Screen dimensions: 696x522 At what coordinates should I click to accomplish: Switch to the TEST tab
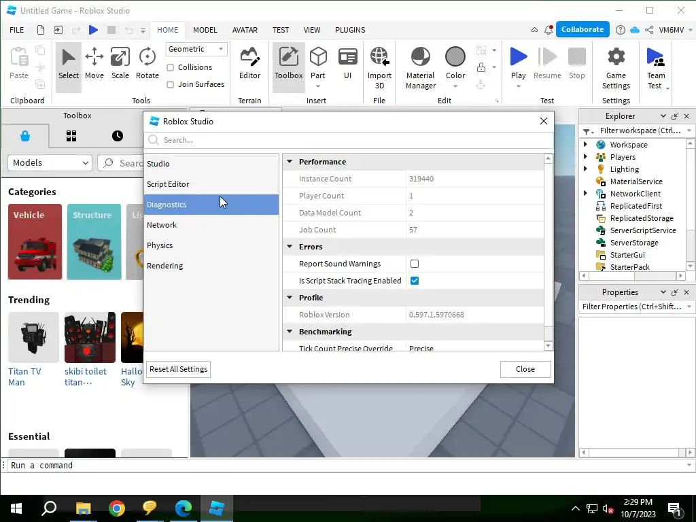[x=281, y=30]
